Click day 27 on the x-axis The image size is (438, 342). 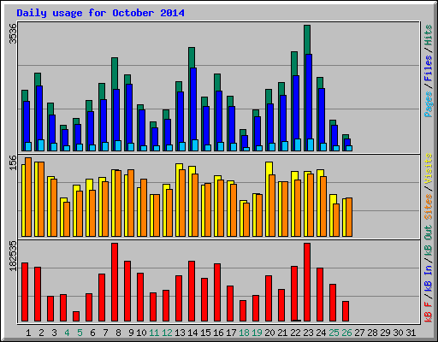coord(359,333)
